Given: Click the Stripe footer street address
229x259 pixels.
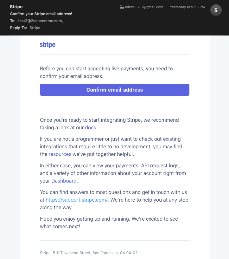Looking at the screenshot, I should (89, 253).
